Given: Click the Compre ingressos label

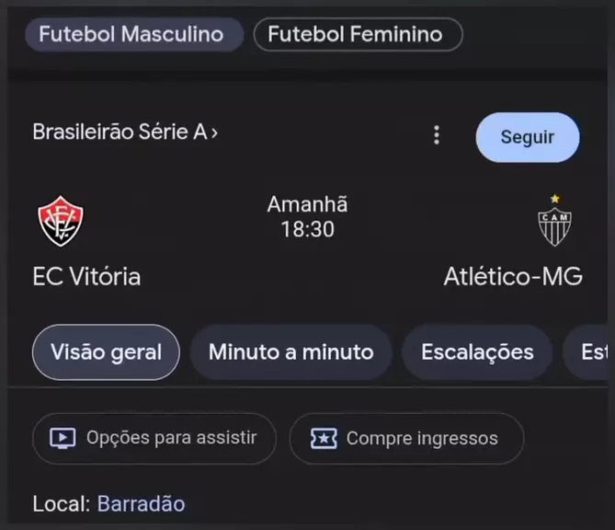Looking at the screenshot, I should [x=421, y=439].
